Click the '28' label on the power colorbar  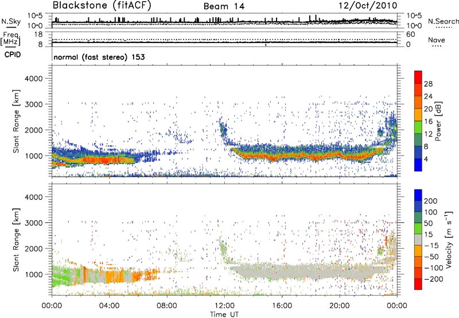428,84
